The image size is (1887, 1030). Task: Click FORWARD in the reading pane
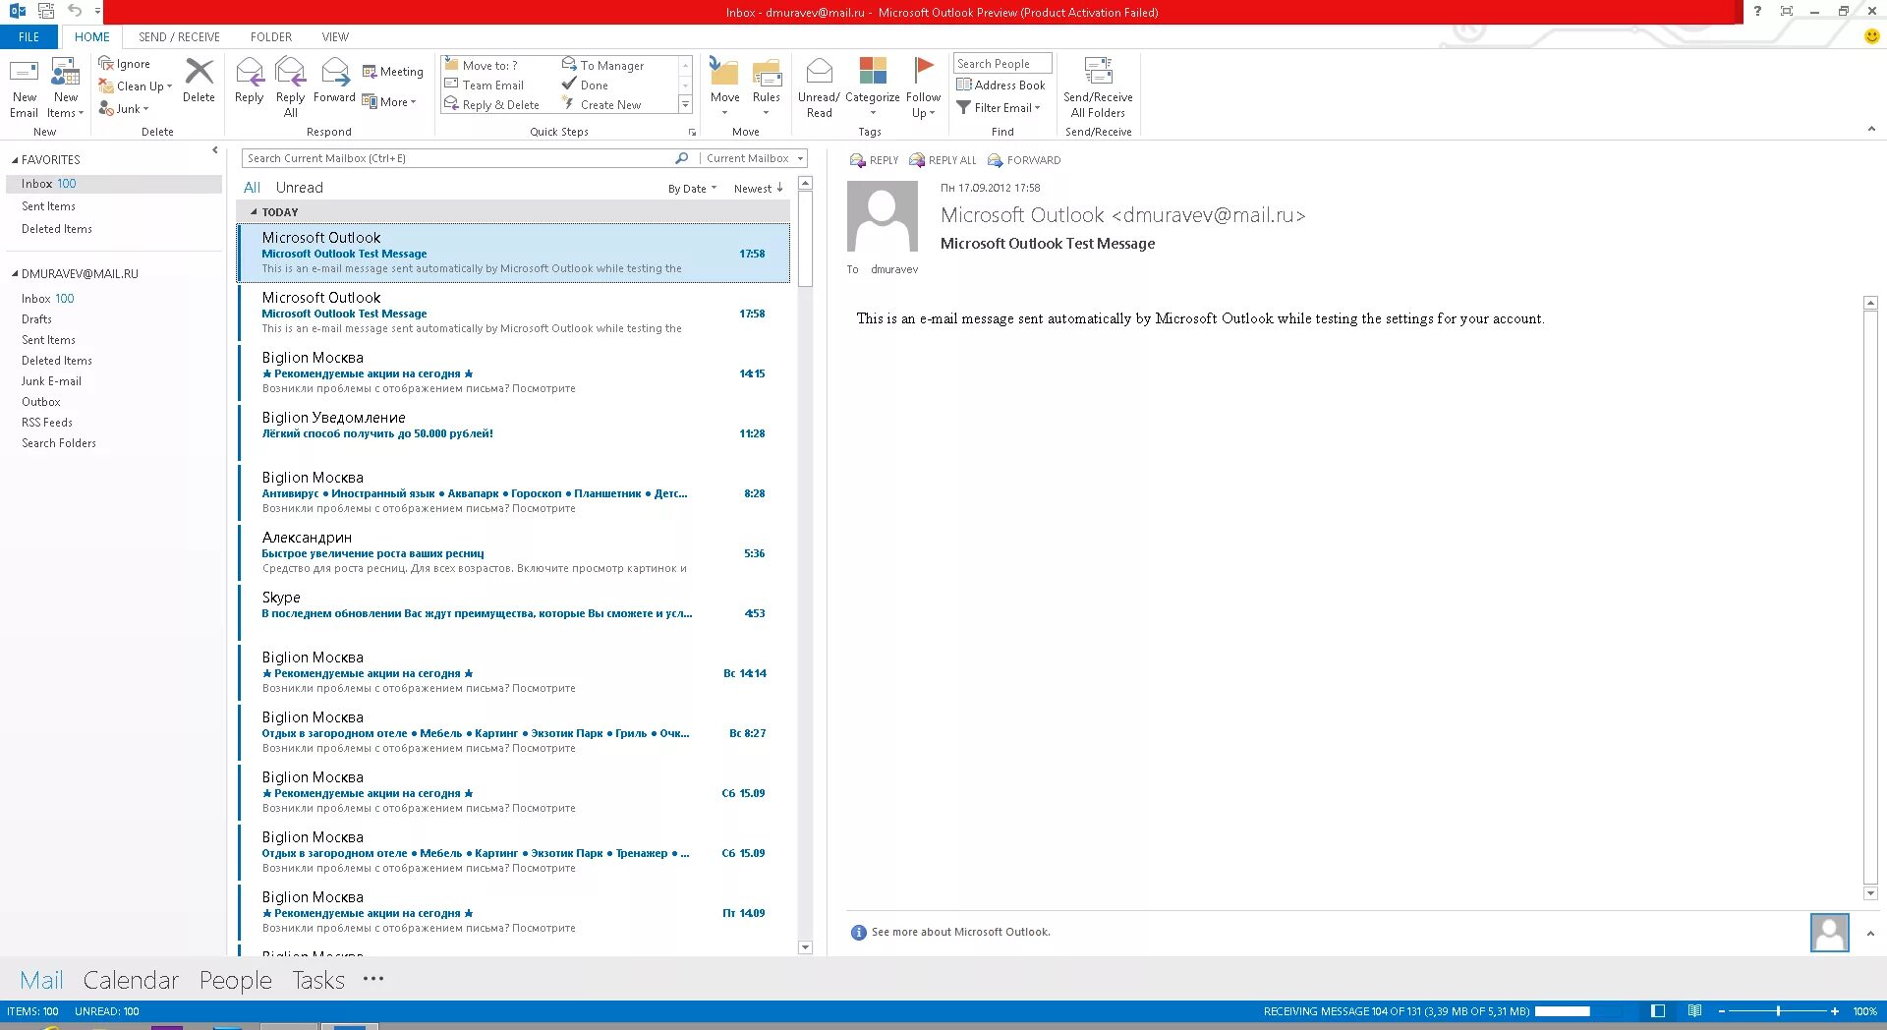[1023, 160]
